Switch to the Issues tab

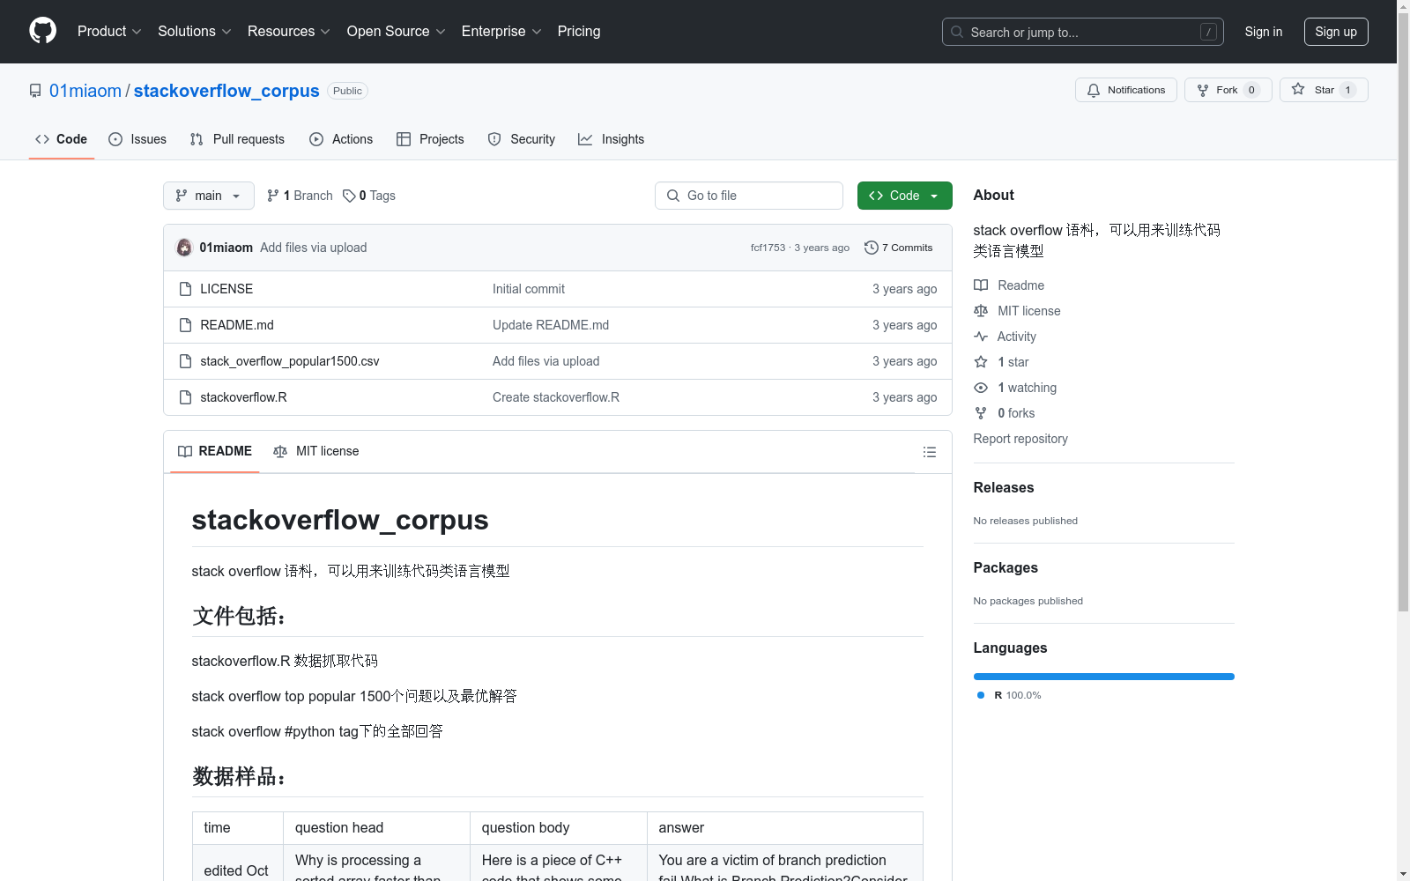click(137, 139)
